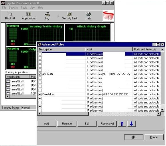The image size is (166, 146).
Task: Open the Help menu in the menu bar
Action: [41, 8]
